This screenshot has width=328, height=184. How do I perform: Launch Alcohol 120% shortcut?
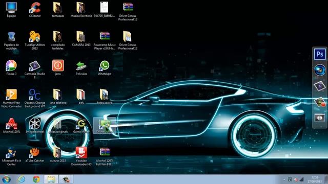coord(11,126)
